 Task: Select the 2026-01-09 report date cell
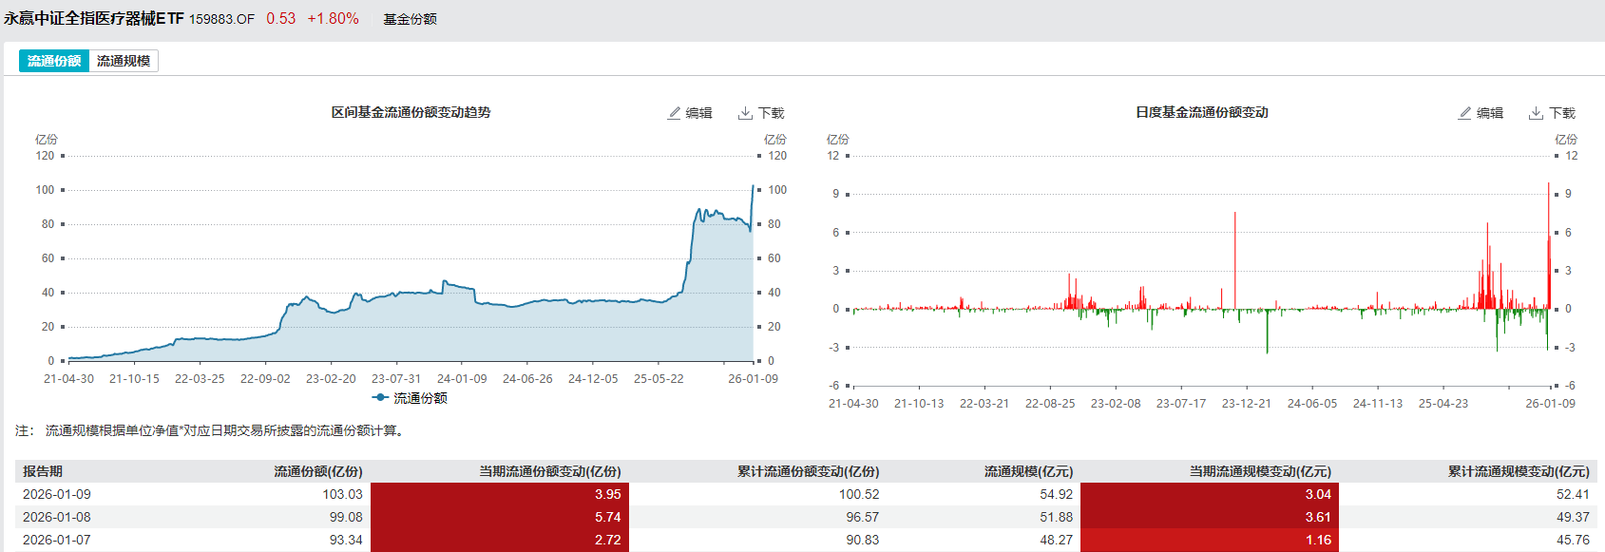pyautogui.click(x=57, y=494)
